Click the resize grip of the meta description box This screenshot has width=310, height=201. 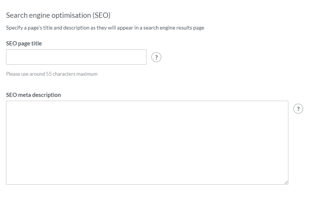coord(285,182)
